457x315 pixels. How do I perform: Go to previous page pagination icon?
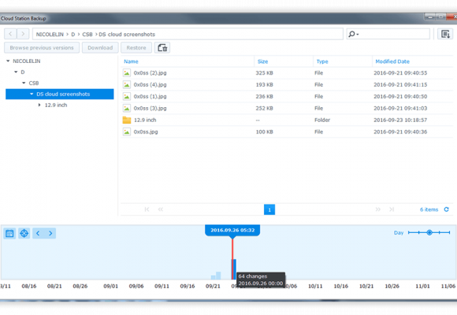point(161,209)
